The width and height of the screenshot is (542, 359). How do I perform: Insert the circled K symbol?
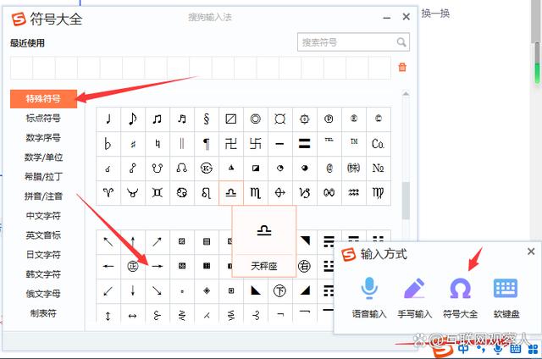tap(207, 168)
